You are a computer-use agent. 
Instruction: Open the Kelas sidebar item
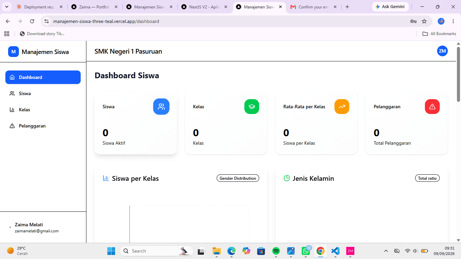pyautogui.click(x=43, y=110)
